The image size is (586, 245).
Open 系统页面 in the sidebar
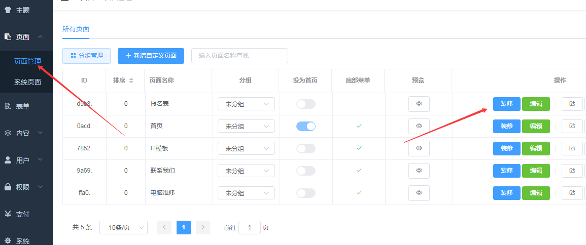pyautogui.click(x=27, y=82)
